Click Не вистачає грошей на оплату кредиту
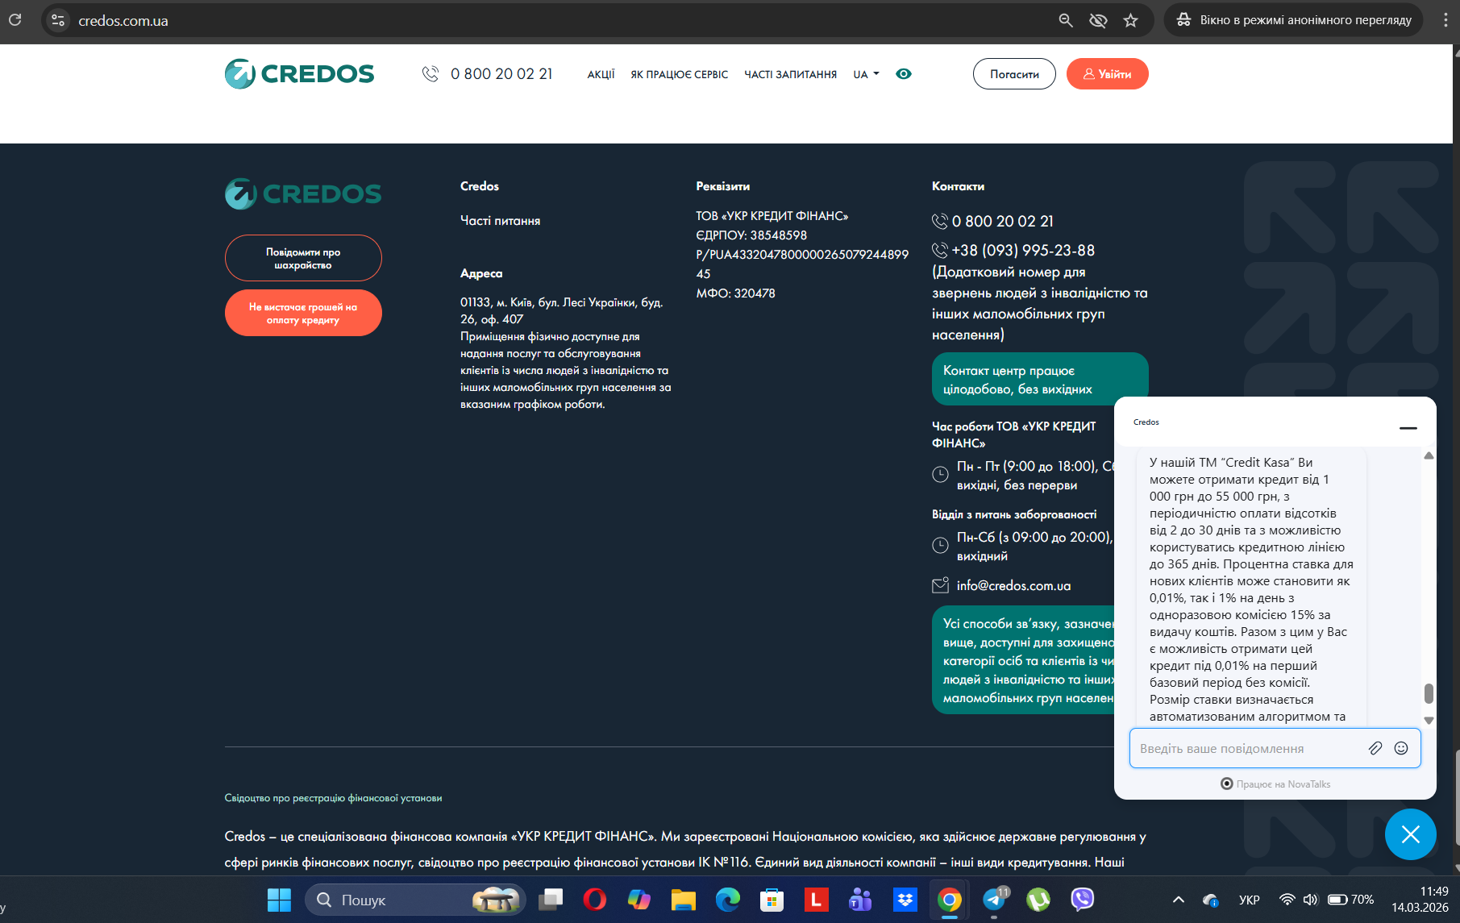The width and height of the screenshot is (1460, 923). pos(303,313)
